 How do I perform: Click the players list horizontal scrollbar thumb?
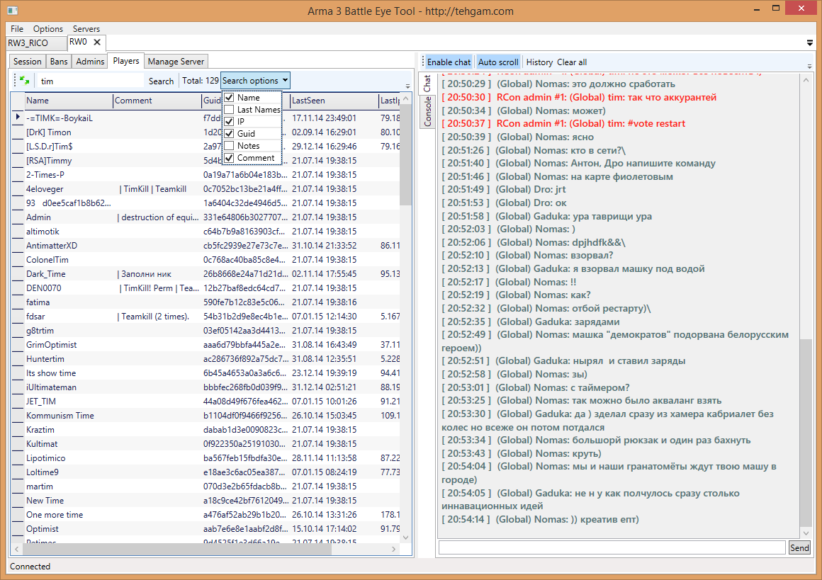click(x=177, y=549)
